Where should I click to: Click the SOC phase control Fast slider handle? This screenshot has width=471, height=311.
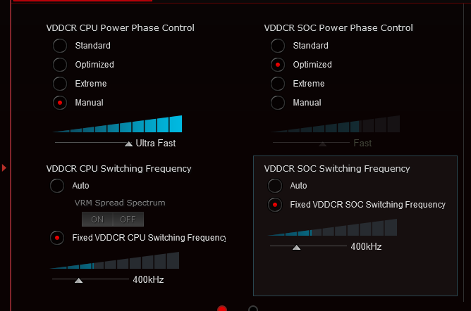click(322, 144)
